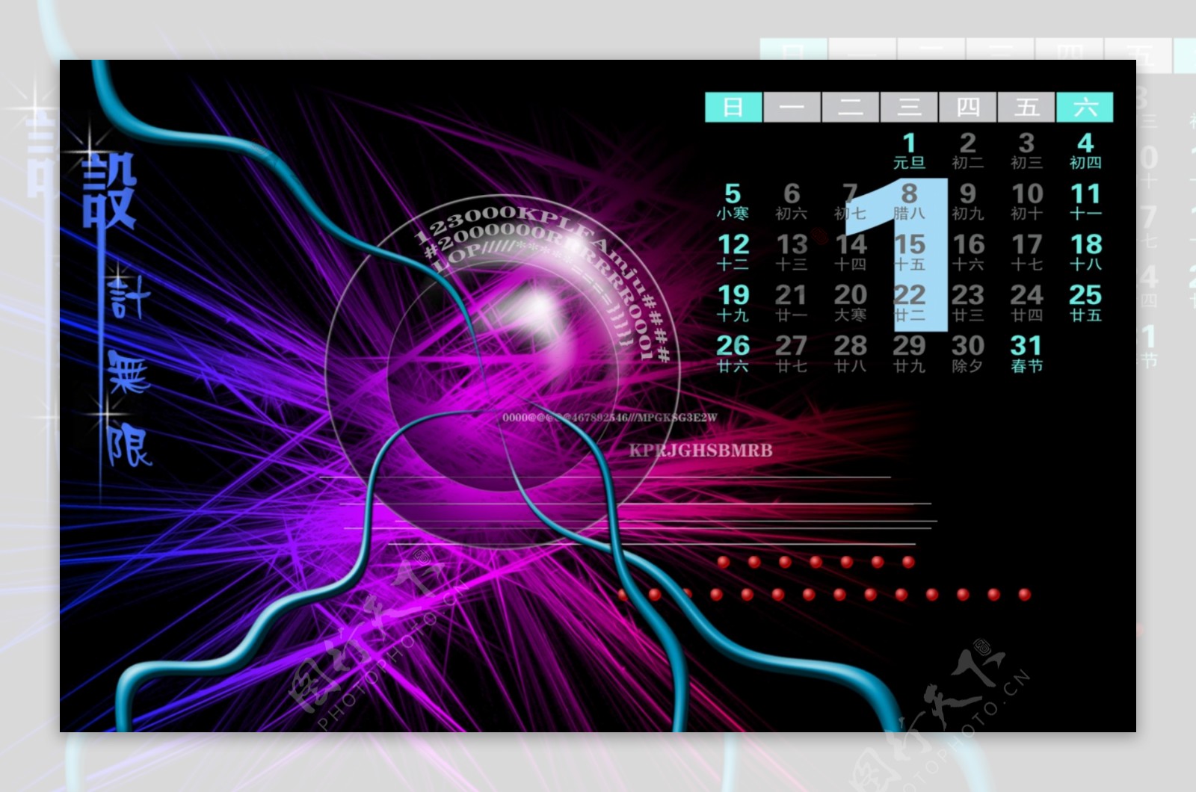Screen dimensions: 1196x792
Task: Select date 21 labeled 廿一
Action: pos(792,303)
